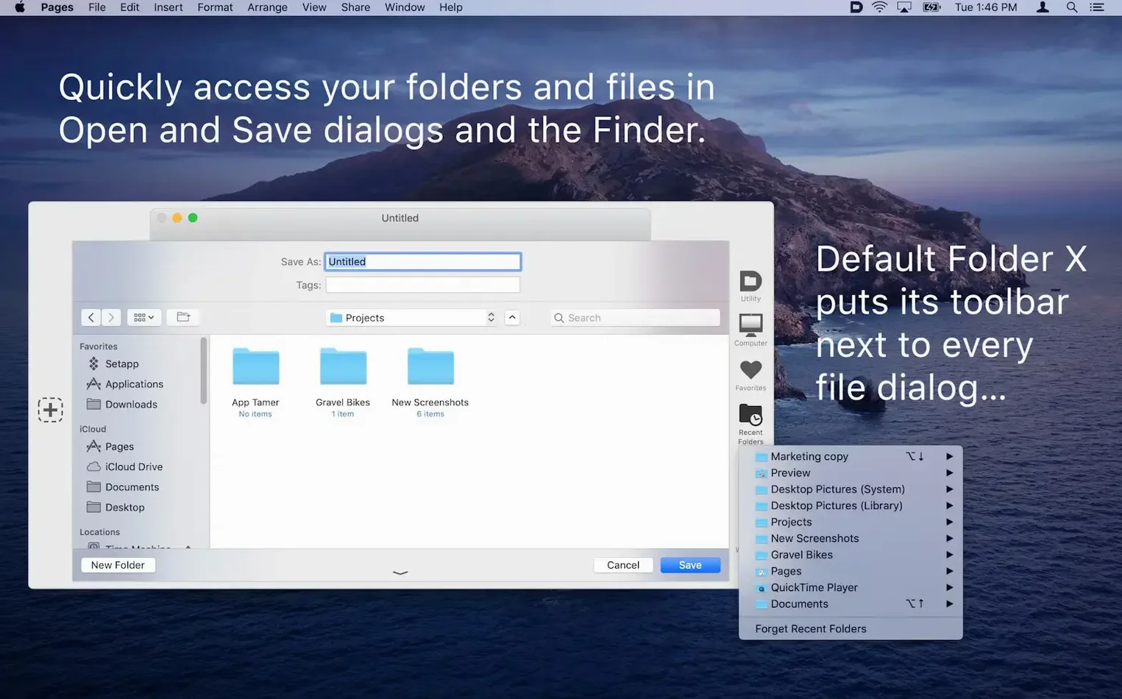This screenshot has width=1122, height=699.
Task: Expand the Marketing copy submenu
Action: 949,456
